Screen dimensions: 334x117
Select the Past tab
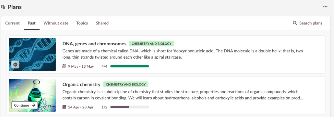pos(31,23)
